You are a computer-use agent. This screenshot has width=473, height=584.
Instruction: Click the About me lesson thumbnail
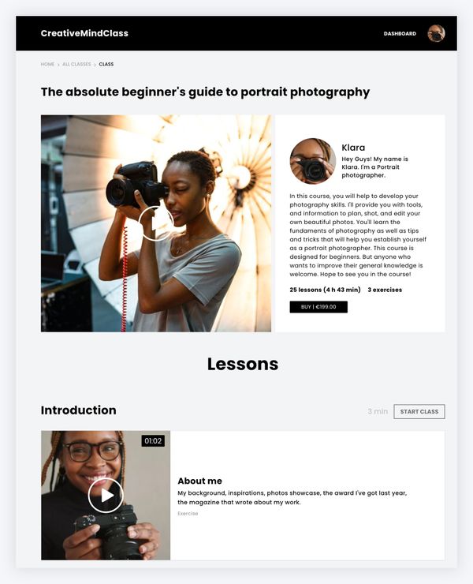106,496
